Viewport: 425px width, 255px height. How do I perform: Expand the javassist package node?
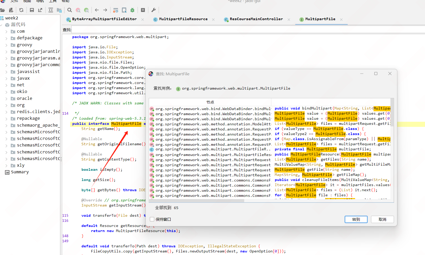(6, 72)
